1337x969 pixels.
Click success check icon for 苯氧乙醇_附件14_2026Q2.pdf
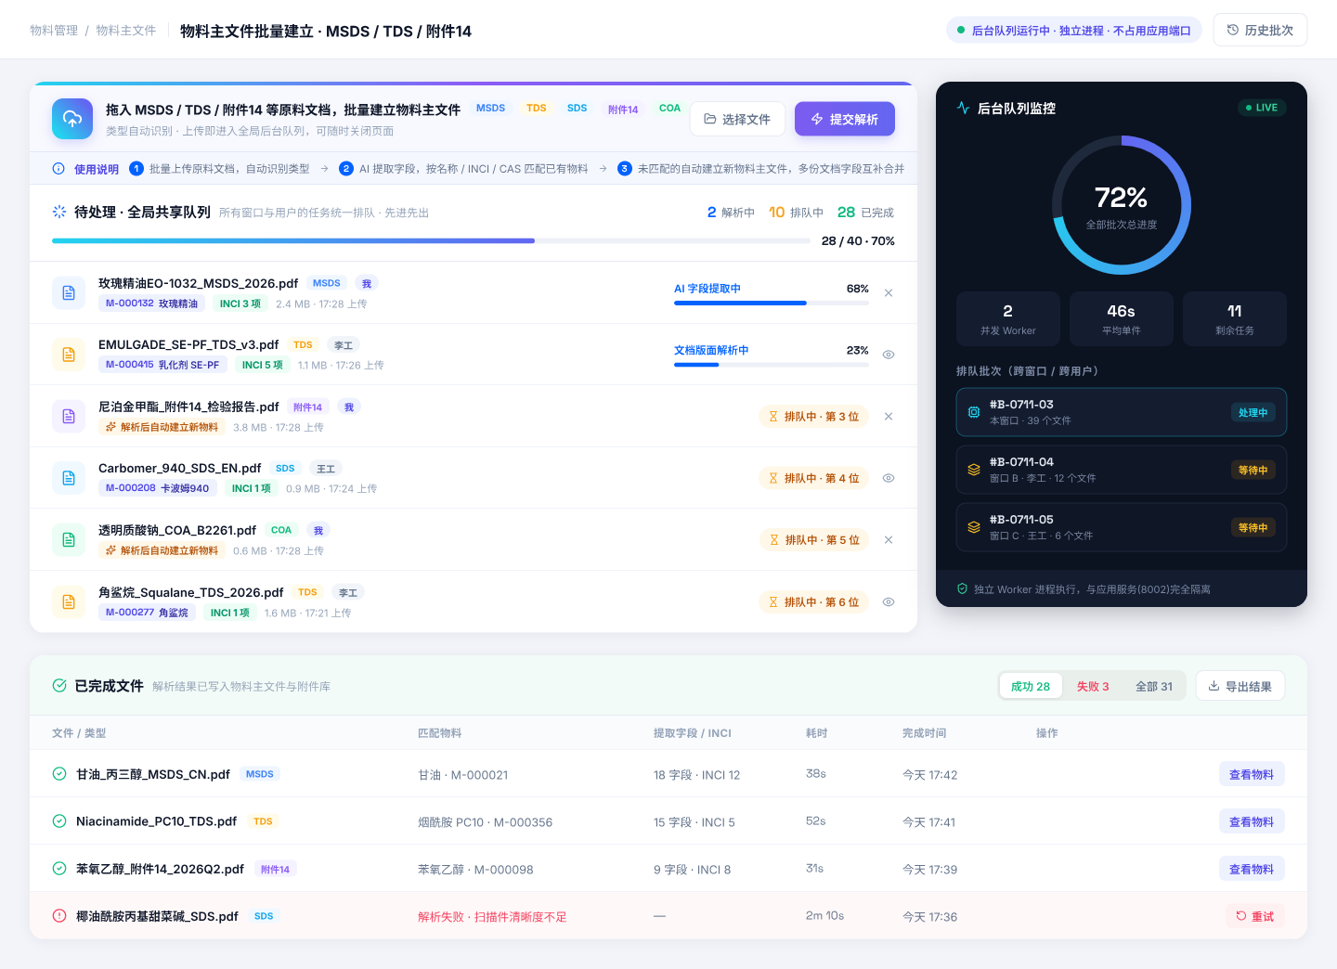pyautogui.click(x=59, y=868)
